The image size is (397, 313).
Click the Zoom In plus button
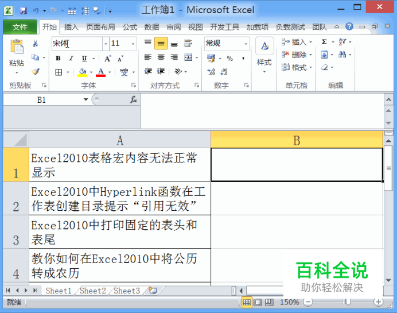coord(378,302)
